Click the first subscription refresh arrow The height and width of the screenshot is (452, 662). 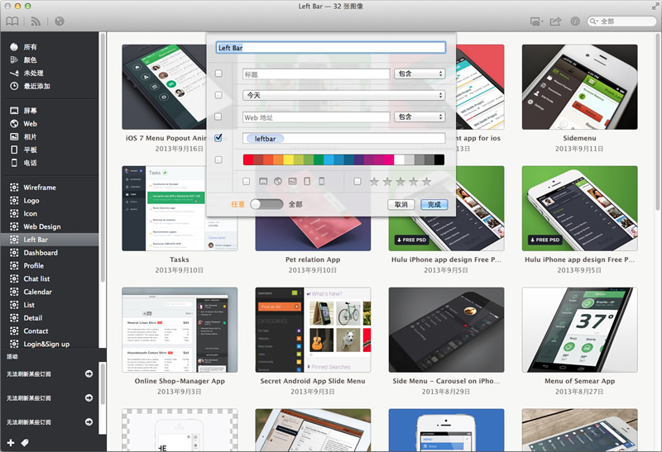click(89, 373)
